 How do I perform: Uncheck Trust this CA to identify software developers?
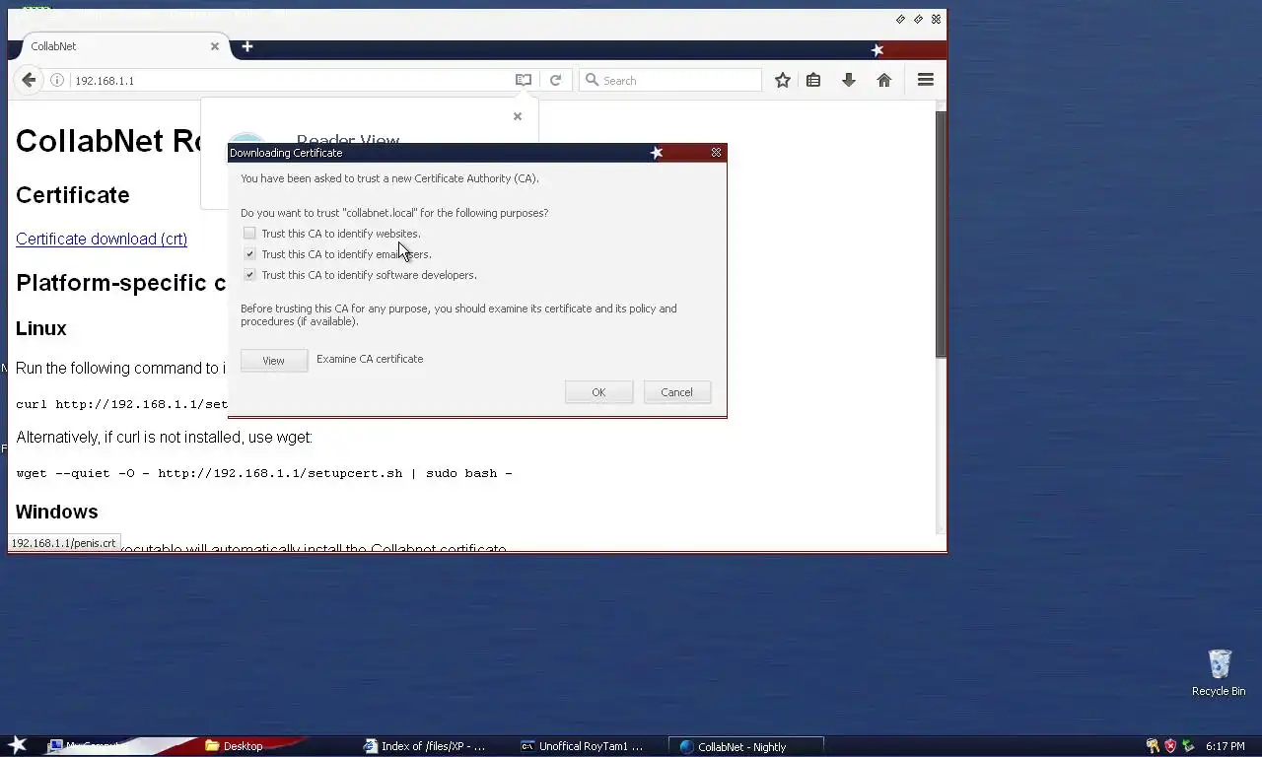[x=249, y=275]
